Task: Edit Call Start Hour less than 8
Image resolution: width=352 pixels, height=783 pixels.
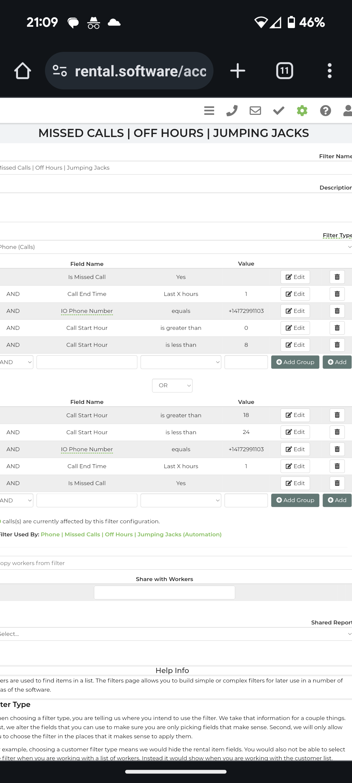Action: 295,345
